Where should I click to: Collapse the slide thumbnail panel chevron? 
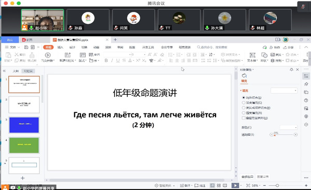tap(4, 71)
